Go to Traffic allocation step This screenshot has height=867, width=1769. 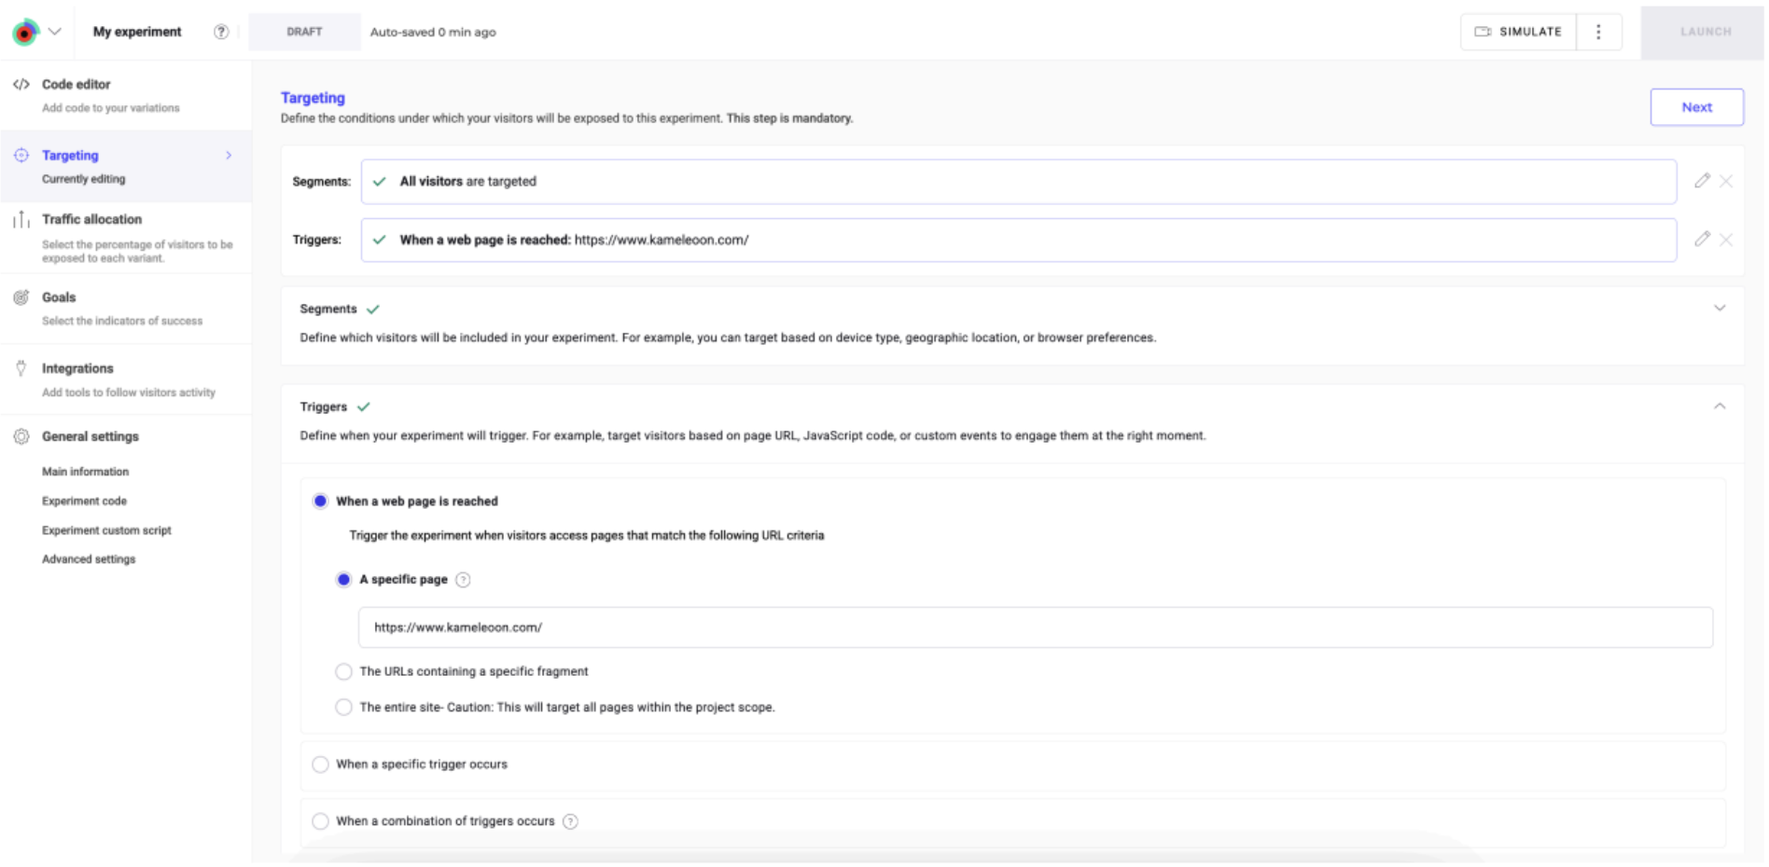(x=91, y=220)
